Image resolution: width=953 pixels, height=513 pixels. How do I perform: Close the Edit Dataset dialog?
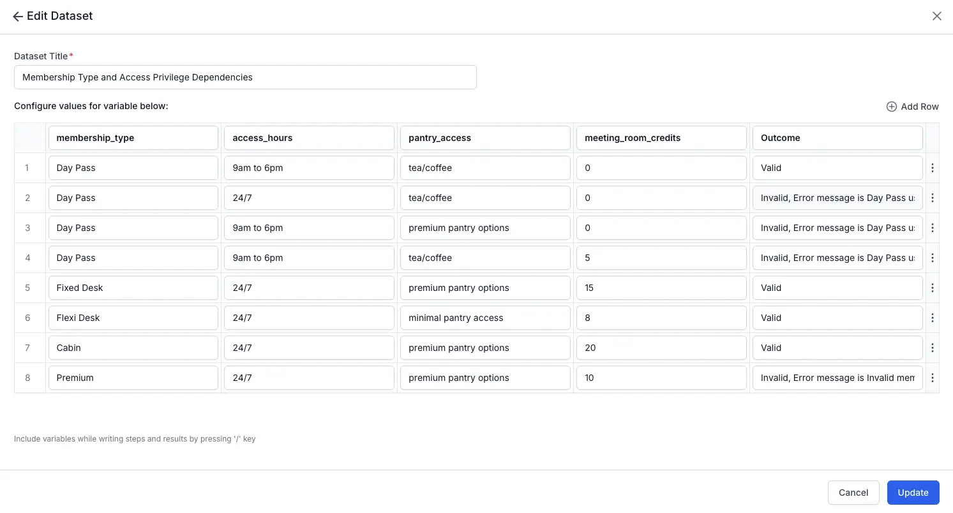[937, 15]
